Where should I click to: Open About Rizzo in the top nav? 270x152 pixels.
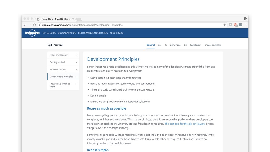click(117, 33)
